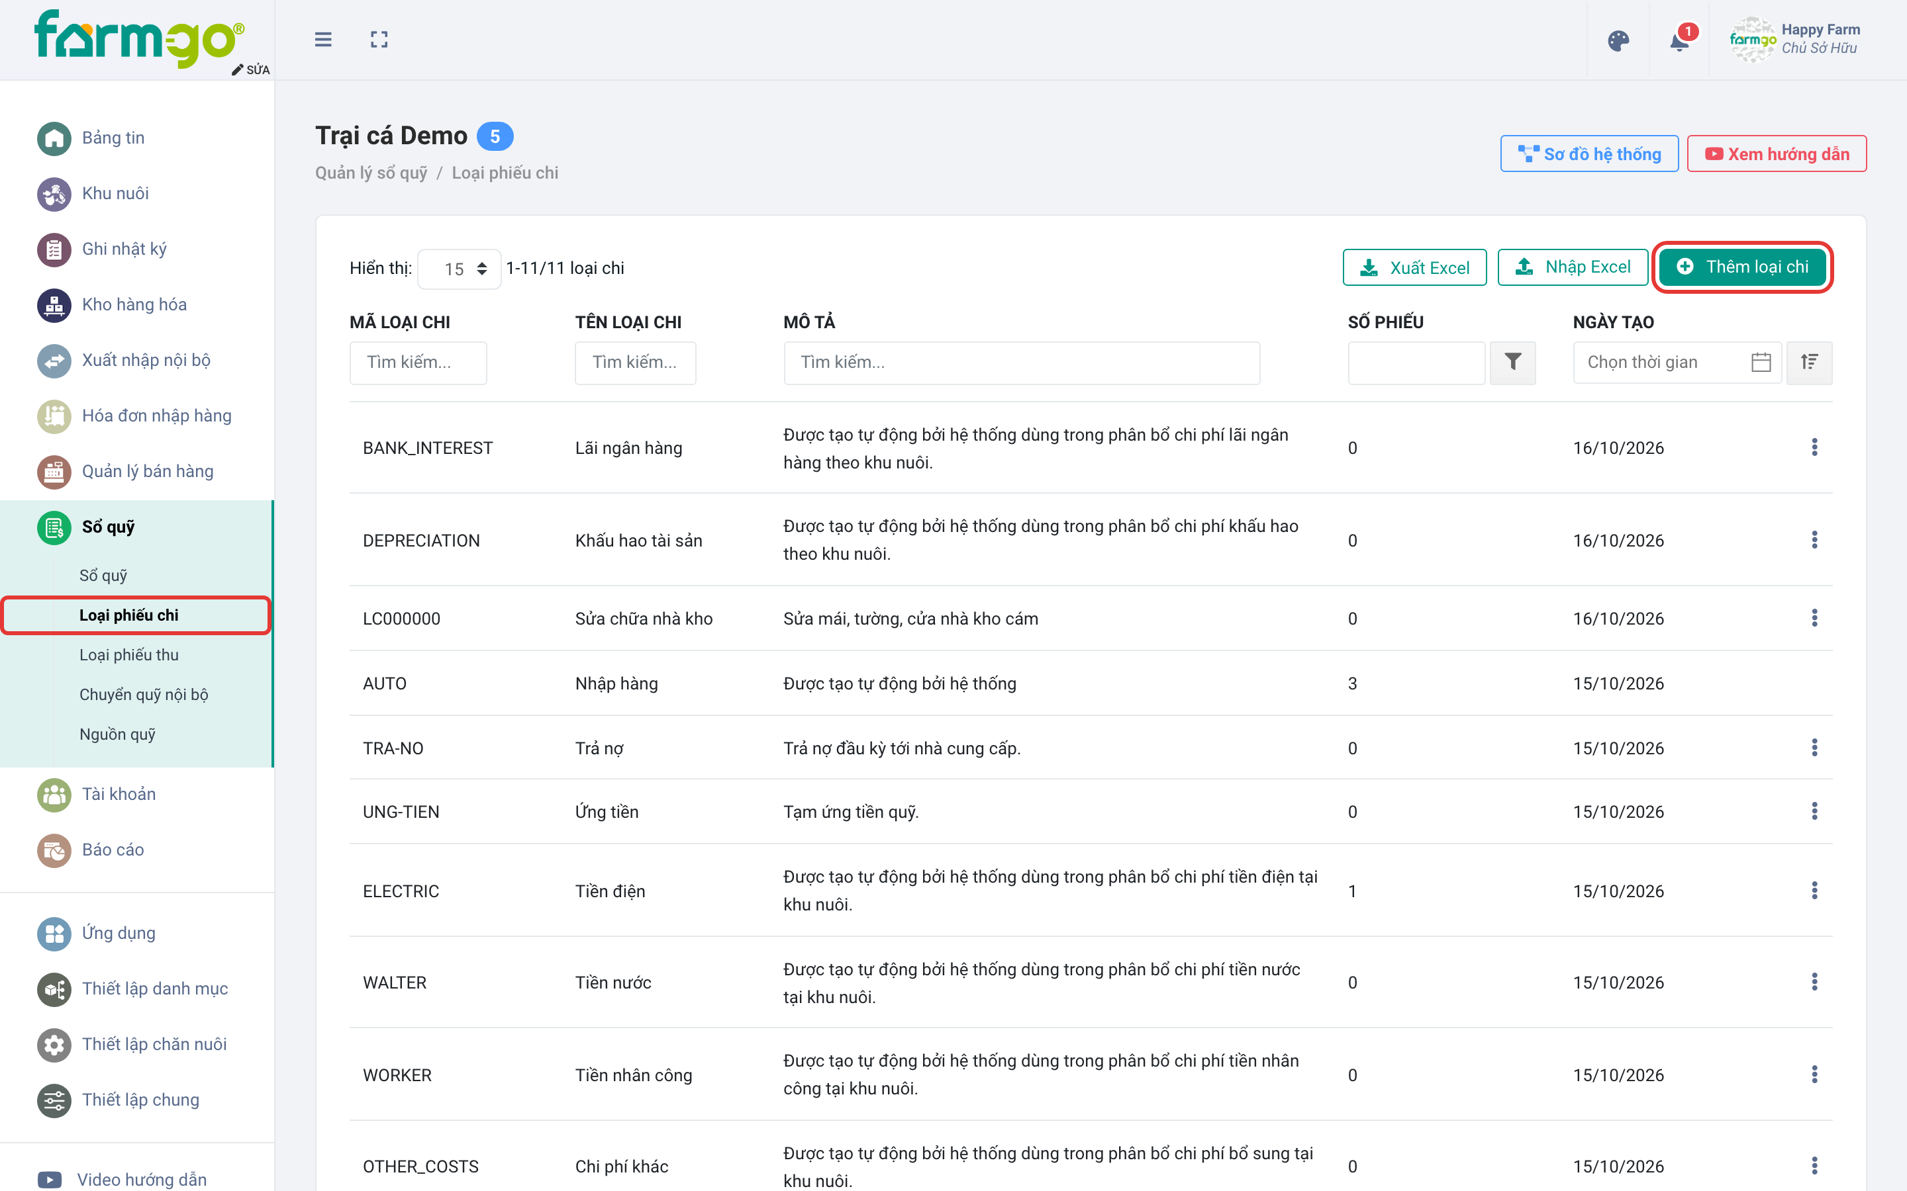Click Quản lý sổ quỹ breadcrumb link

(371, 173)
